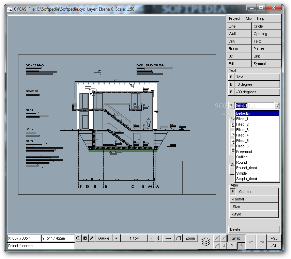291x259 pixels.
Task: Toggle the Snap button
Action: tap(236, 238)
